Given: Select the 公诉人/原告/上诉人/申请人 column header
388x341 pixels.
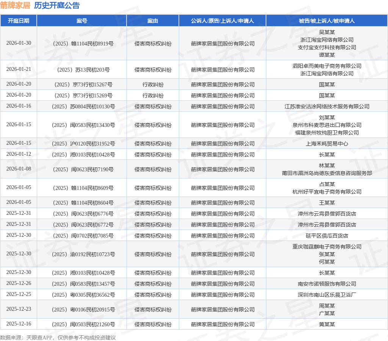Looking at the screenshot, I should (222, 21).
